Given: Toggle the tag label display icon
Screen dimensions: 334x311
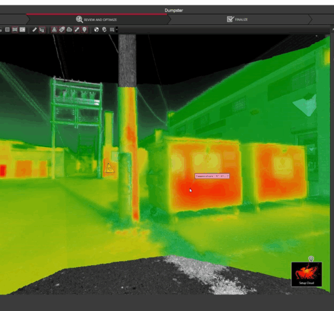Looking at the screenshot, I should tap(62, 30).
